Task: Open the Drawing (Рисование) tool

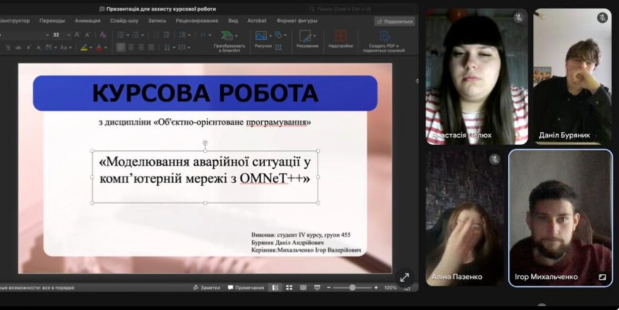Action: coord(306,37)
